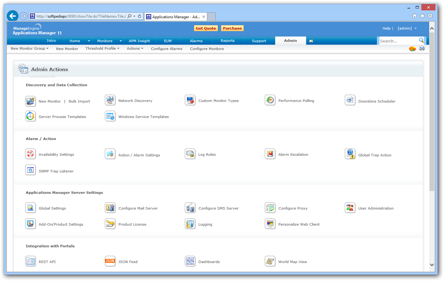Open the Windows Service Templates icon

[110, 116]
